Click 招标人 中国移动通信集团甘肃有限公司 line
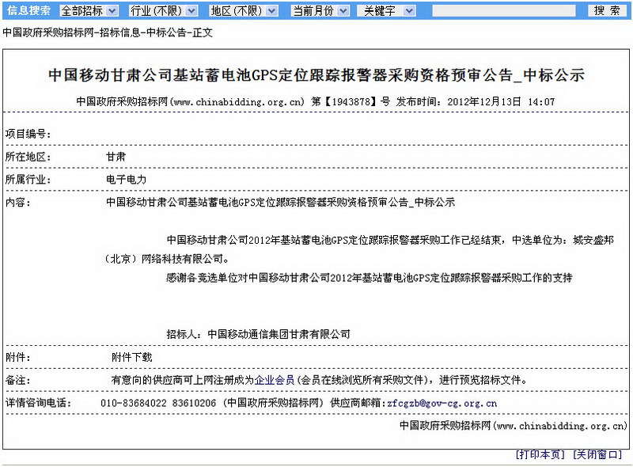The image size is (633, 467). [259, 335]
